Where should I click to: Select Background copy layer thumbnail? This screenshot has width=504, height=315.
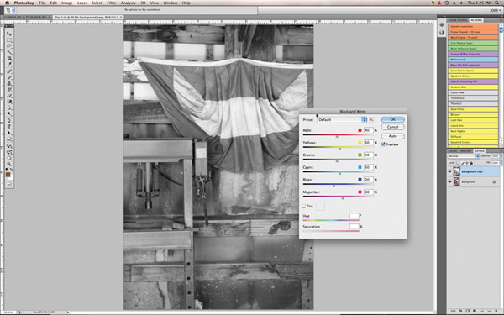tap(457, 171)
